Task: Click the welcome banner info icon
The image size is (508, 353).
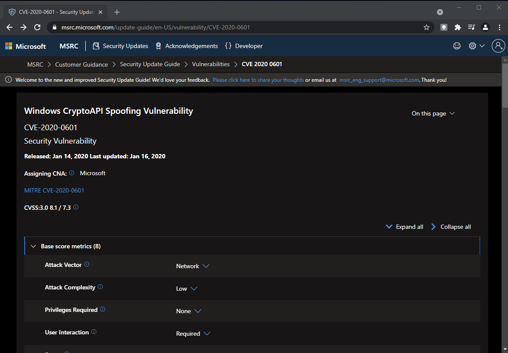Action: coord(8,80)
